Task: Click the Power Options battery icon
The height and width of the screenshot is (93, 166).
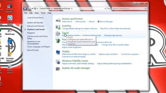Action: [x=58, y=41]
